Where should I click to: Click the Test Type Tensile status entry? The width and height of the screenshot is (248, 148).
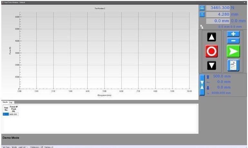coord(9,147)
